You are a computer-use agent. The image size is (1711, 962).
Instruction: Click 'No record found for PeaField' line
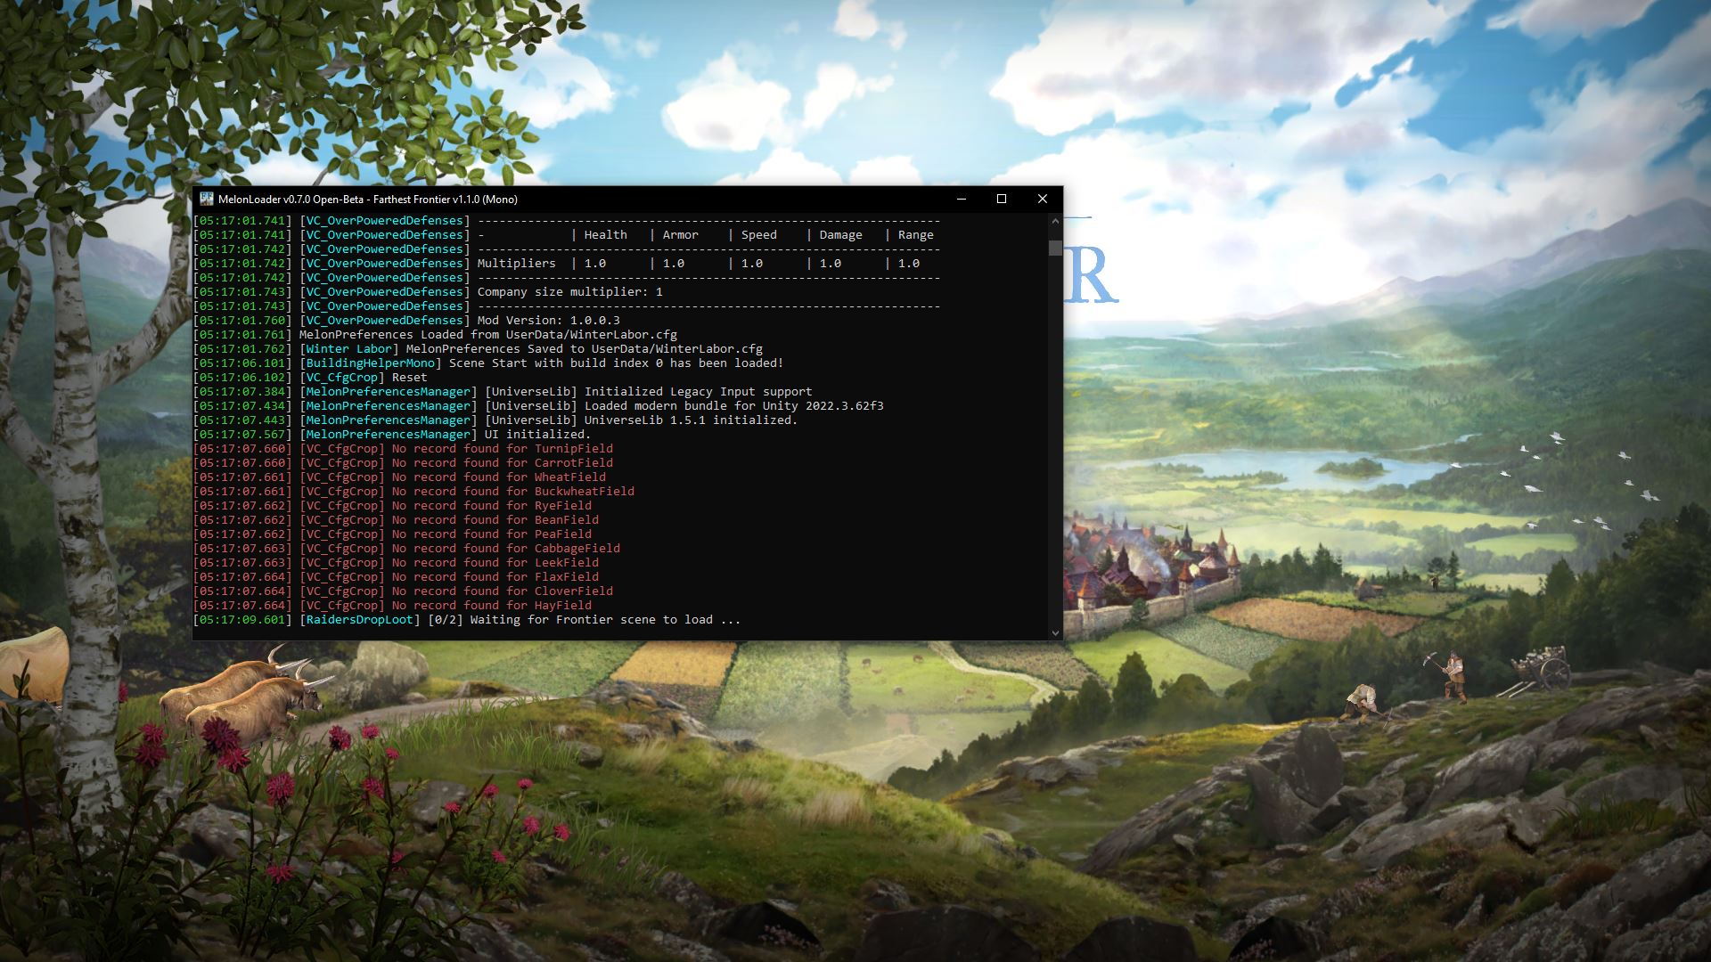coord(492,534)
